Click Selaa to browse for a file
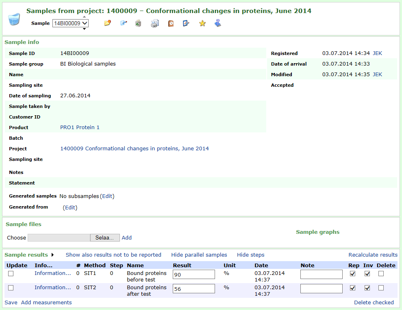 click(x=105, y=237)
